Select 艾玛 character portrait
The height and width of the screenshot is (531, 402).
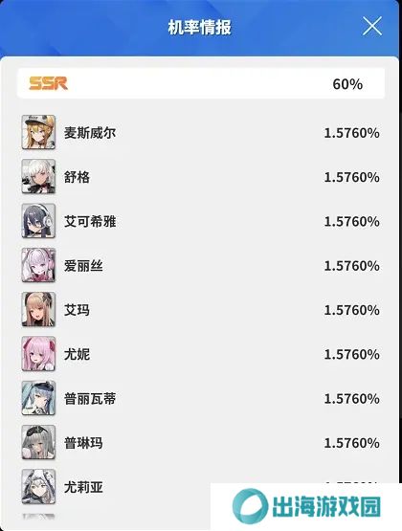pyautogui.click(x=38, y=310)
